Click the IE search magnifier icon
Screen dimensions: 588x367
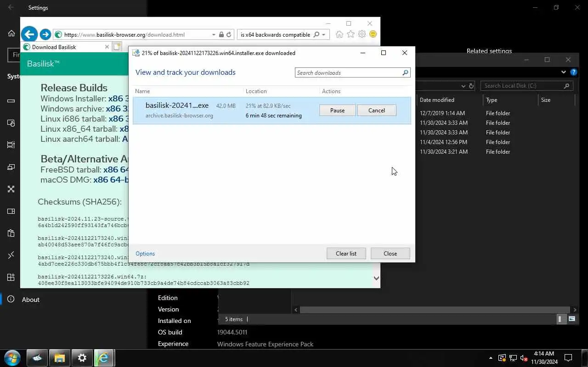(x=316, y=34)
